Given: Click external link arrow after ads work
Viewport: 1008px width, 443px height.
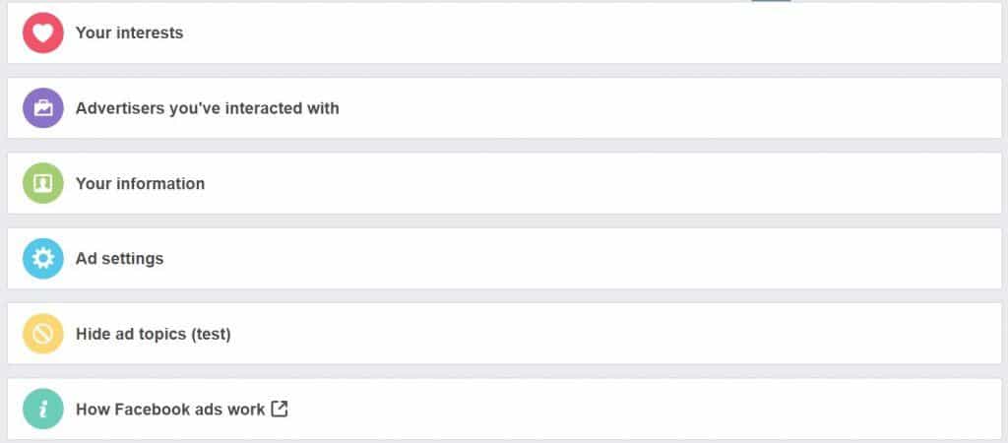Looking at the screenshot, I should pos(279,409).
